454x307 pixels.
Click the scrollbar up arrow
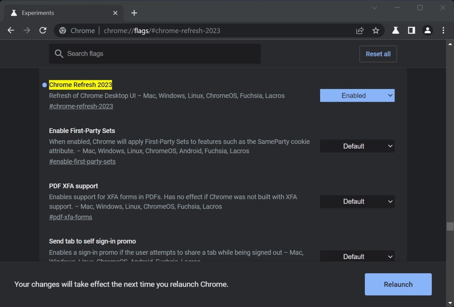(x=450, y=44)
